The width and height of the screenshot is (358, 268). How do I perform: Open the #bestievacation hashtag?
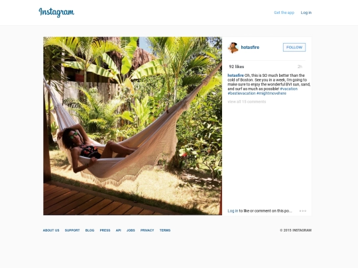pyautogui.click(x=241, y=93)
